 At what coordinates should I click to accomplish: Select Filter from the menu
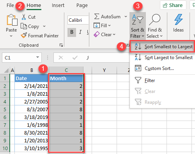(x=162, y=80)
